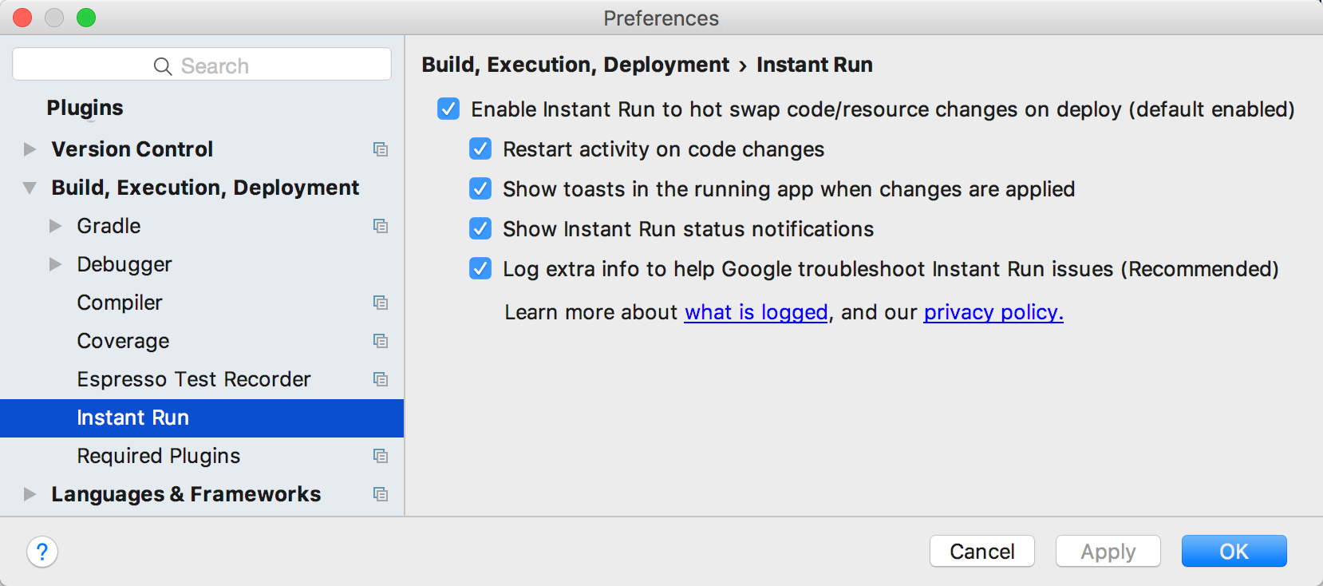The height and width of the screenshot is (586, 1323).
Task: Disable the Enable Instant Run checkbox
Action: (x=448, y=109)
